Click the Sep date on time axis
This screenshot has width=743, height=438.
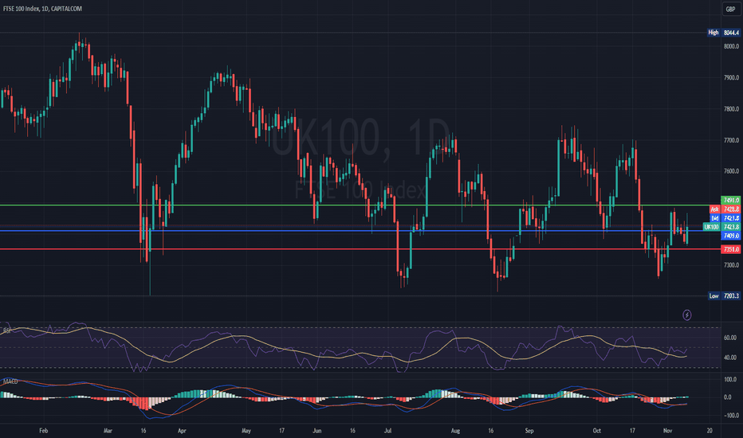tap(529, 430)
